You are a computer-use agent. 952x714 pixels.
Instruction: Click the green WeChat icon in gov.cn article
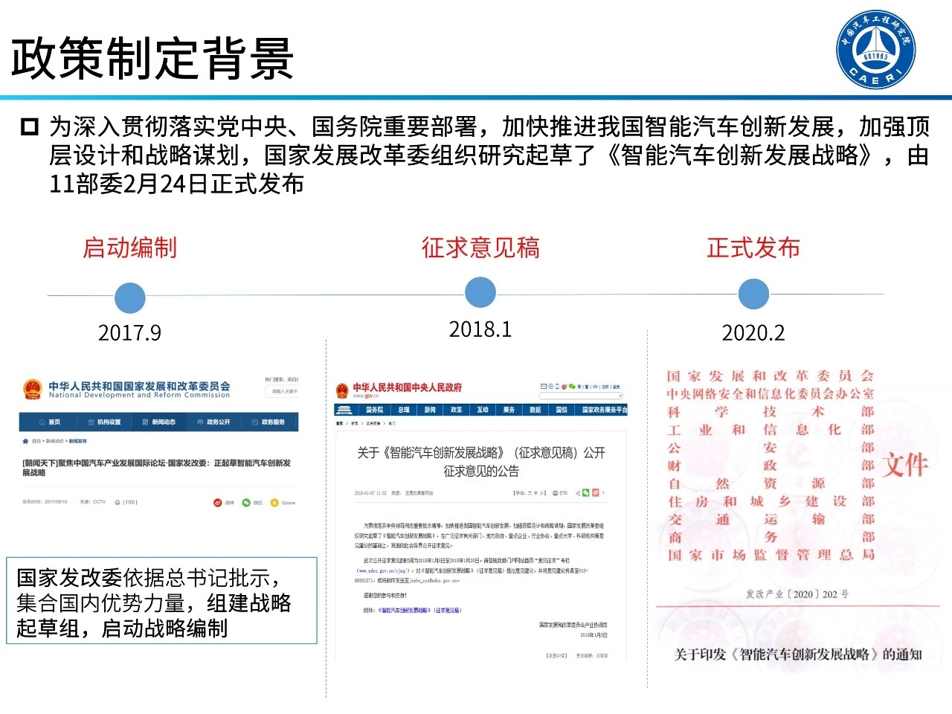pos(586,492)
